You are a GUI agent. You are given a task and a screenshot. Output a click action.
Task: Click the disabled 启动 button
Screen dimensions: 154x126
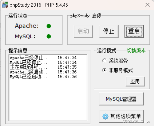(x=83, y=31)
